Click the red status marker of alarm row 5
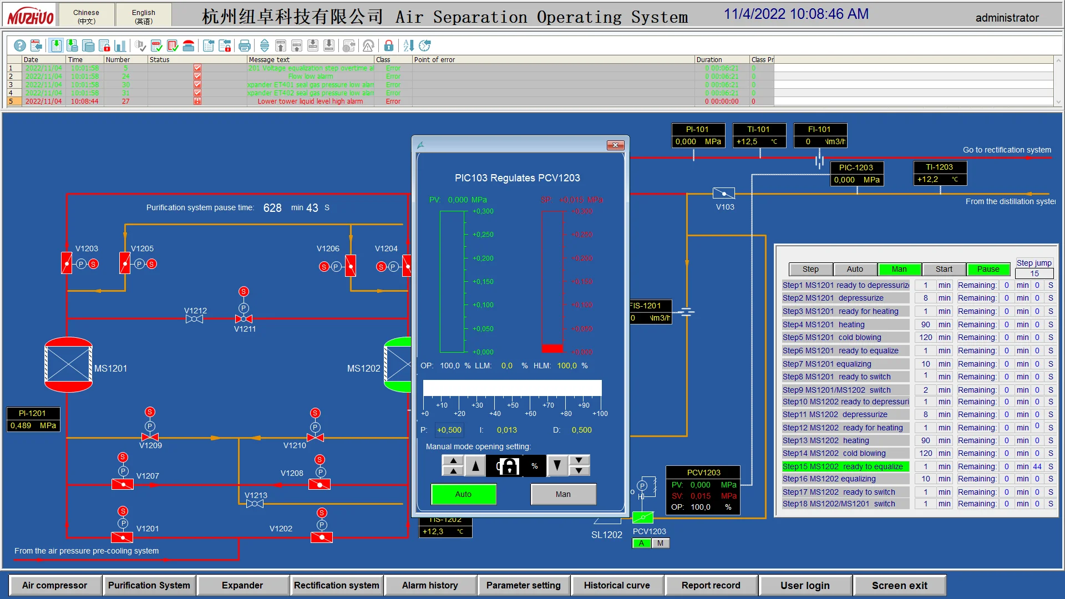 [x=197, y=101]
